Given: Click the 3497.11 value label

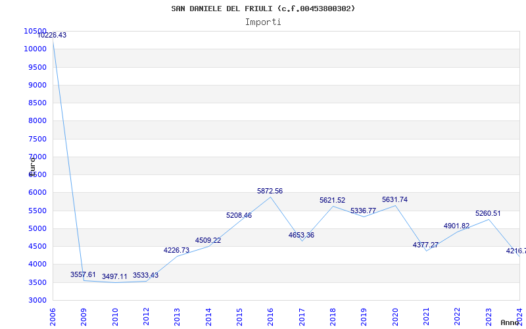Looking at the screenshot, I should coord(114,276).
